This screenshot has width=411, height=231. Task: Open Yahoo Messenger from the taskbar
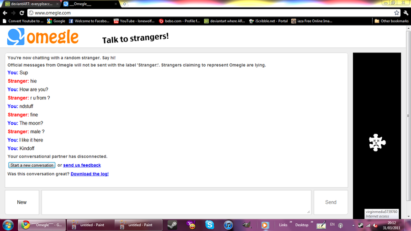tap(191, 225)
